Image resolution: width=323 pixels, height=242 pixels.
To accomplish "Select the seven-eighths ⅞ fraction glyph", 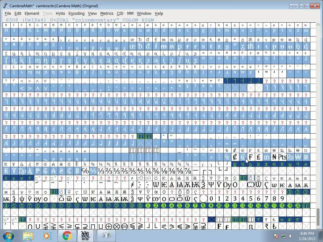I will pos(187,171).
